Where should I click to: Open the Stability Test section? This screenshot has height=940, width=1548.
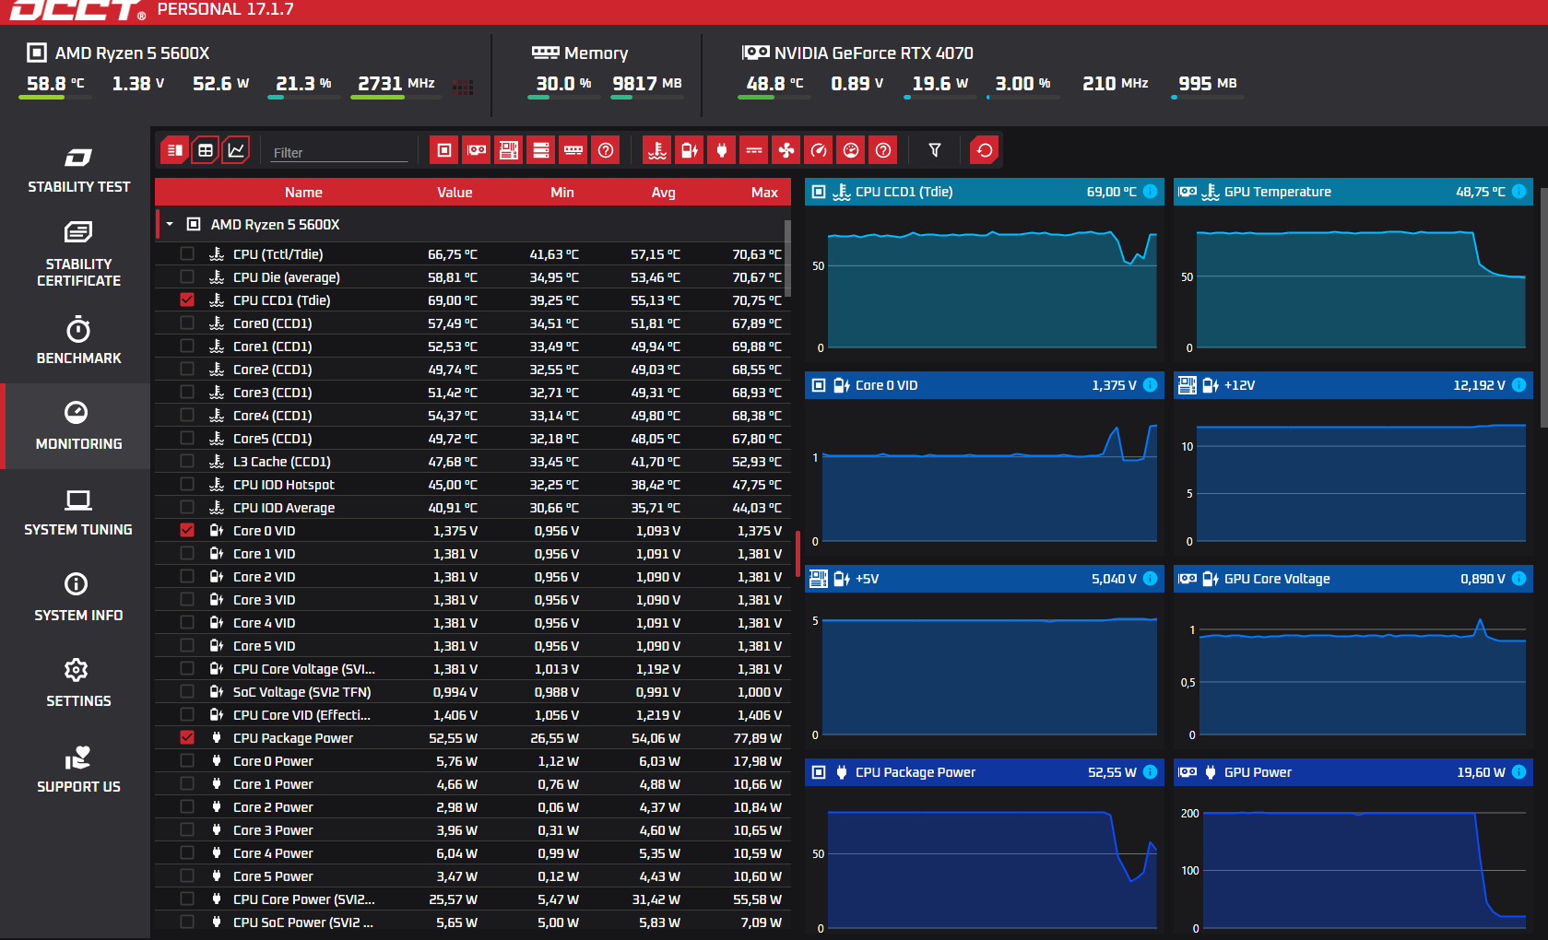point(78,170)
